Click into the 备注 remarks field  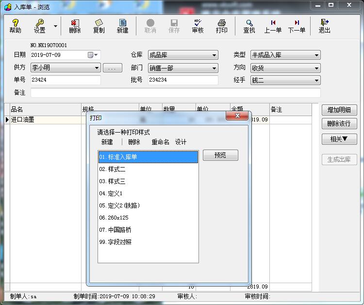[175, 93]
